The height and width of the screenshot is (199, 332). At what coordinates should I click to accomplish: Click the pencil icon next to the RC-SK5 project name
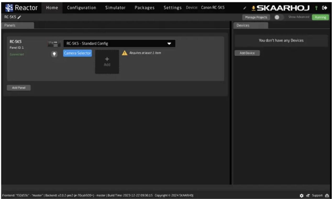[x=19, y=17]
